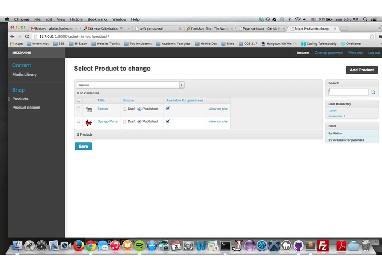Open the Top Incubators bookmarks folder
The width and height of the screenshot is (382, 271).
coord(138,44)
